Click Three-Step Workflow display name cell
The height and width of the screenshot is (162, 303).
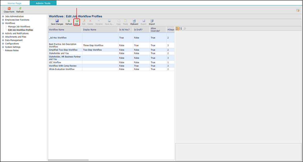tap(100, 45)
